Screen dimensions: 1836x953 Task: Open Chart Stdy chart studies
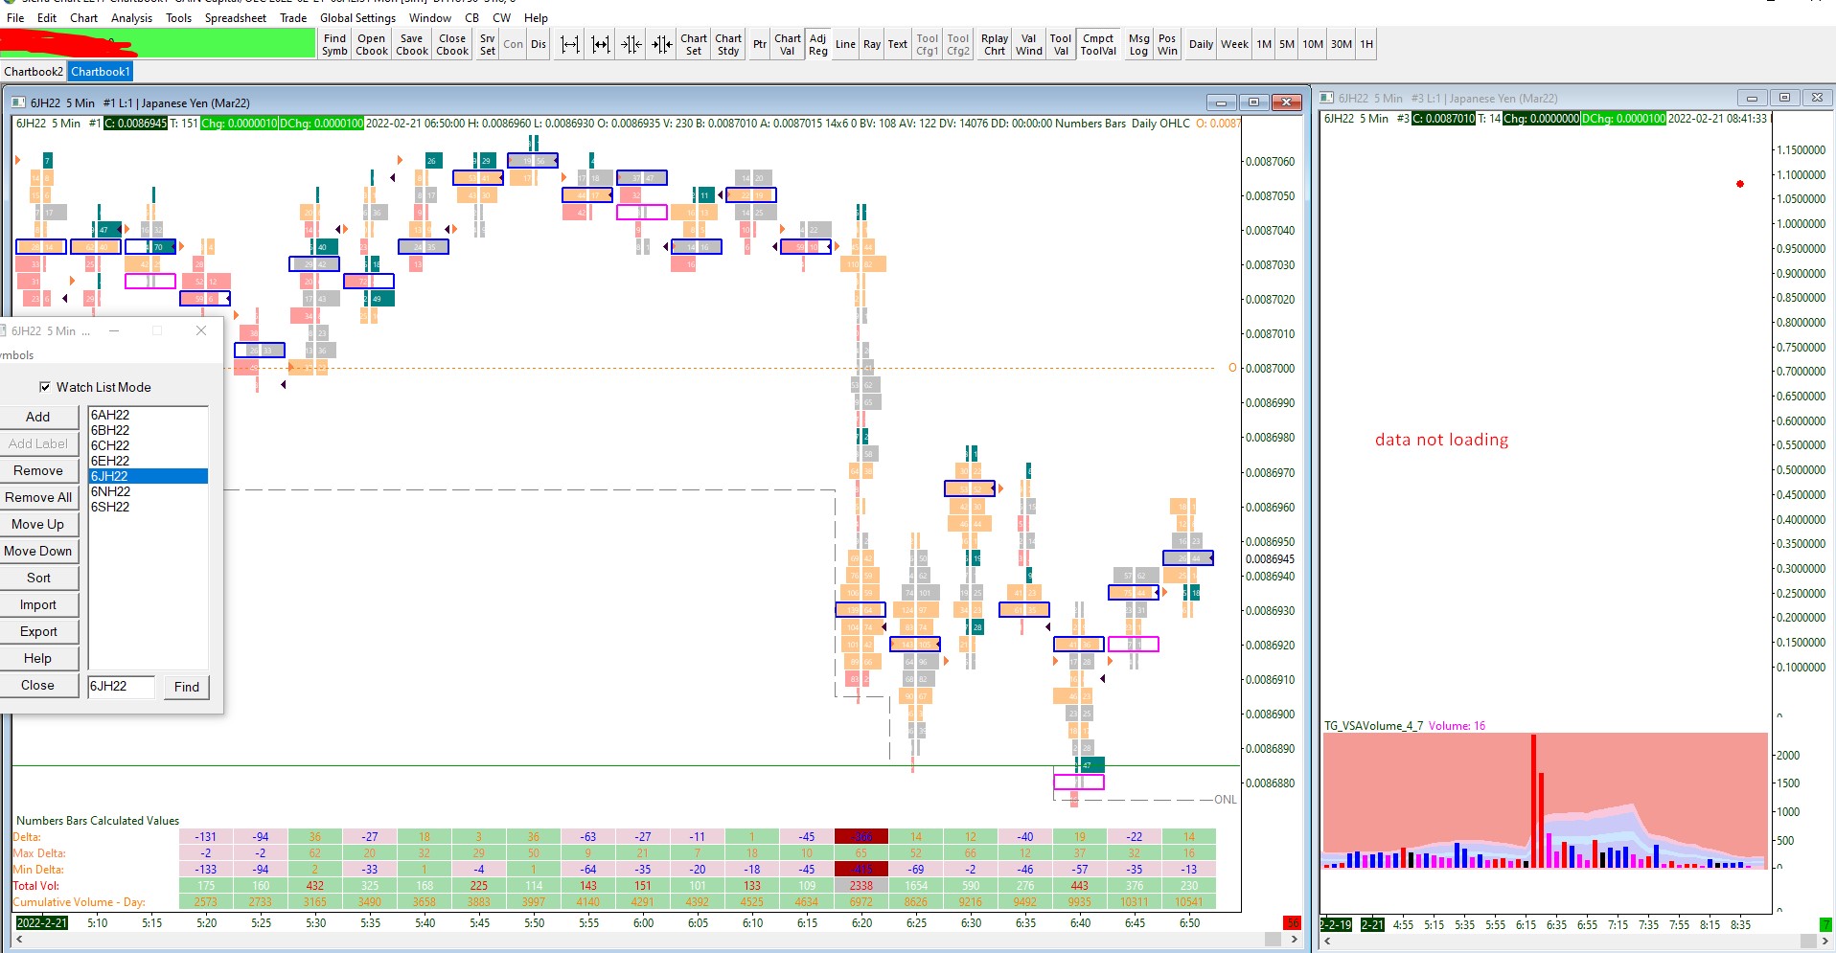[x=728, y=44]
